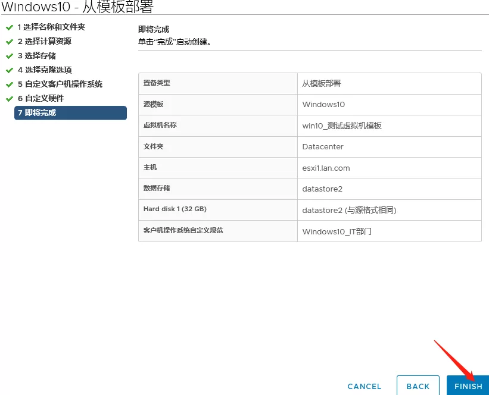Screen dimensions: 489x395
Task: Select the datastore2 (与源格式相同) disk value
Action: pos(349,210)
